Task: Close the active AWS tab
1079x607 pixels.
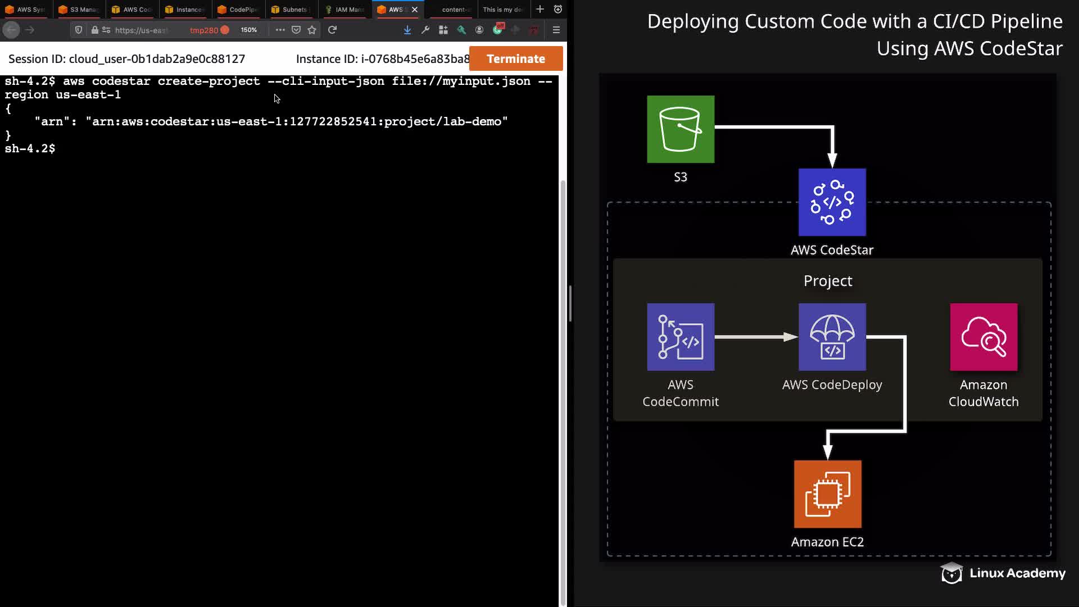Action: (415, 10)
